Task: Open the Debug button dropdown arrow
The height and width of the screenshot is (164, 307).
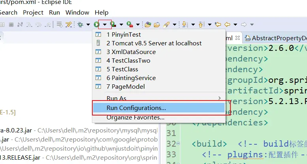Action: tap(88, 24)
